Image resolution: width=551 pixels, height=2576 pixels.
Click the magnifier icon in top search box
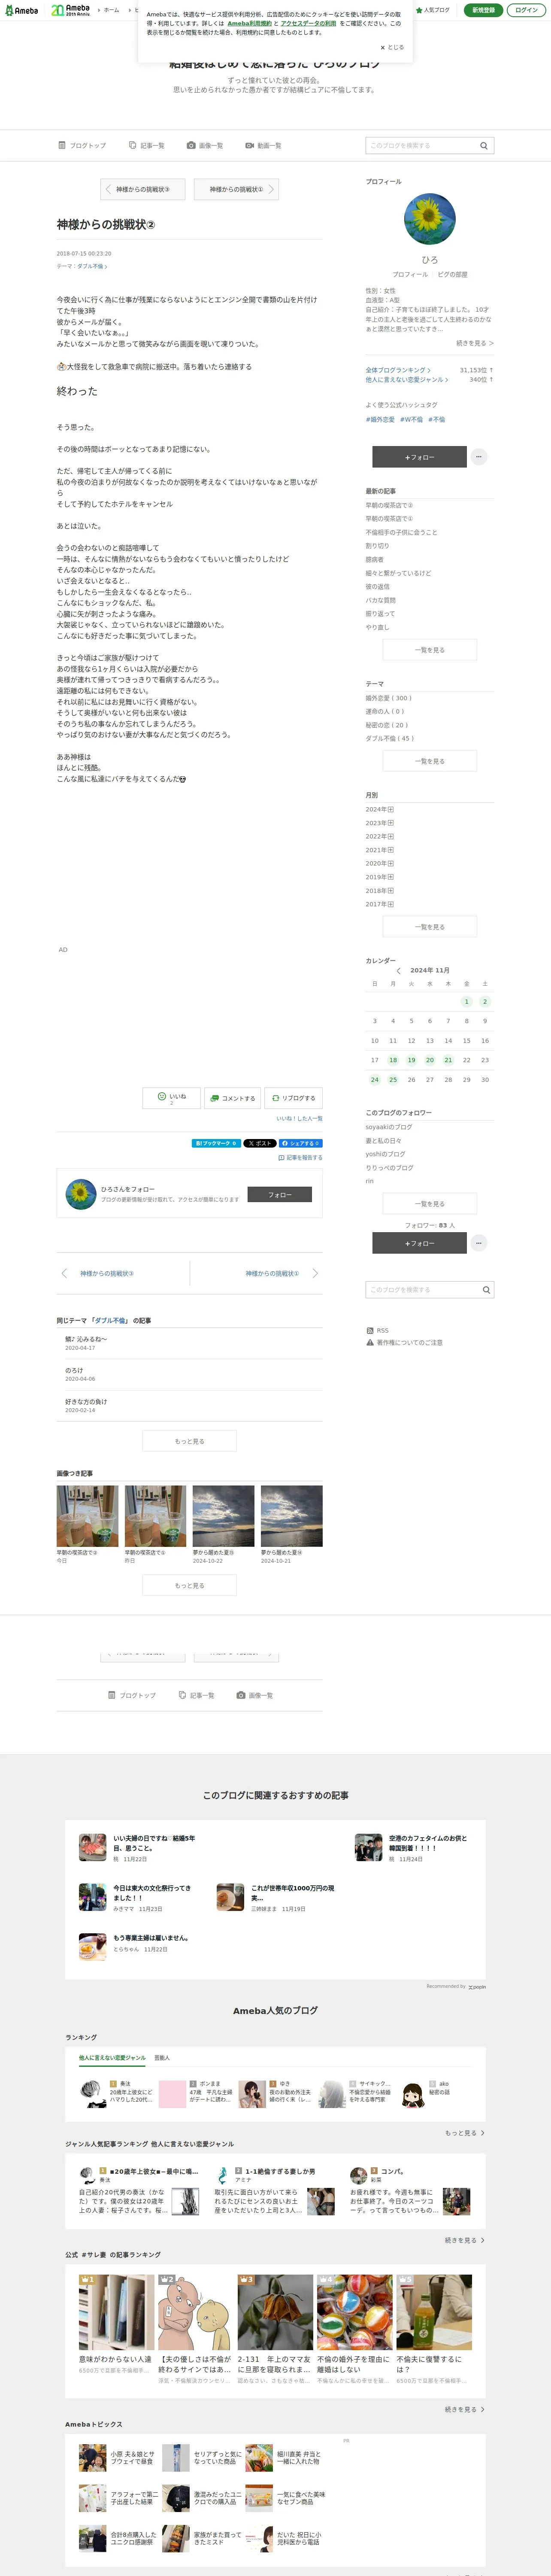484,145
